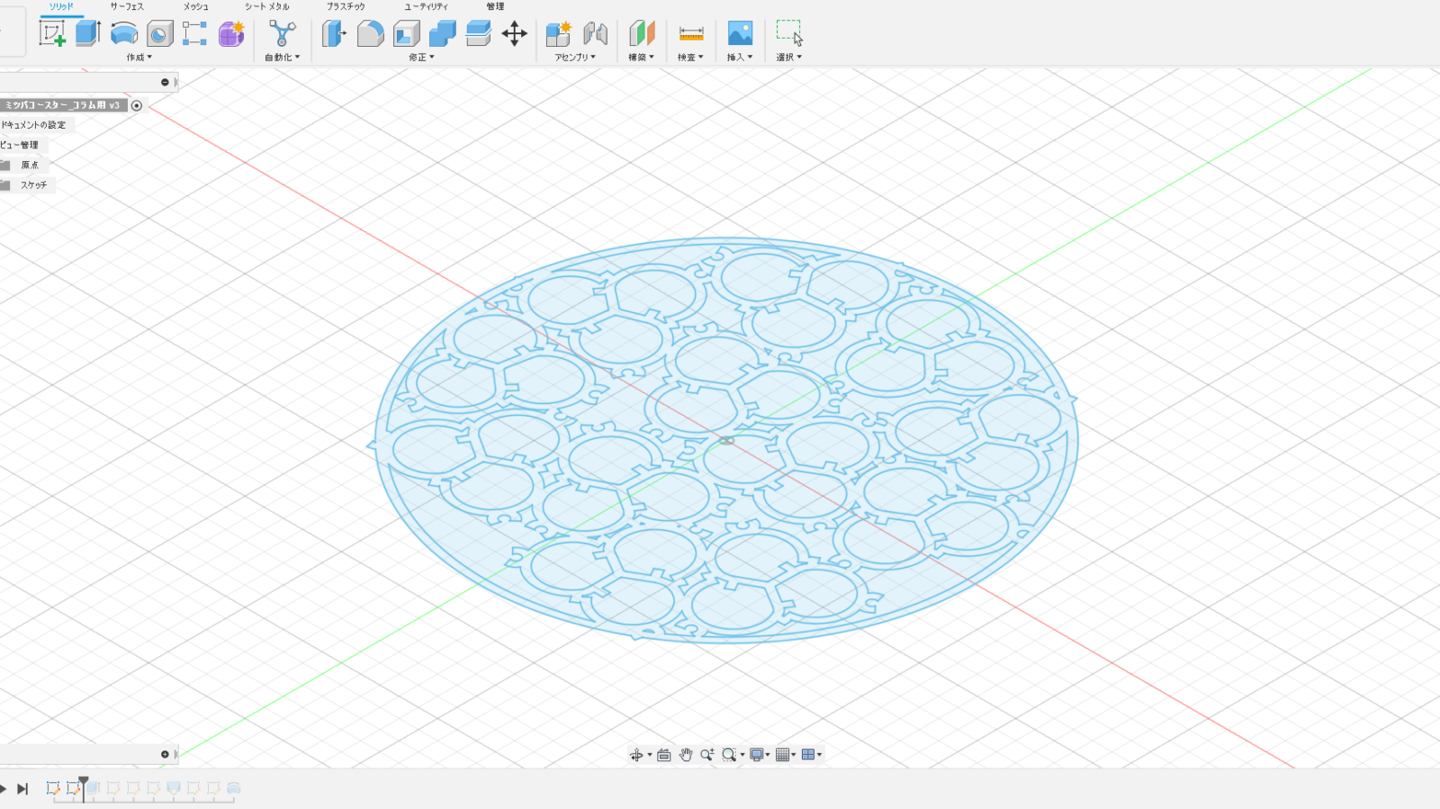Expand the bottom comments panel with plus button
The height and width of the screenshot is (809, 1440).
(x=165, y=754)
